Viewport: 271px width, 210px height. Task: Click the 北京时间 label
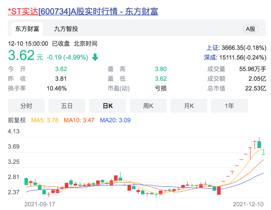click(85, 44)
